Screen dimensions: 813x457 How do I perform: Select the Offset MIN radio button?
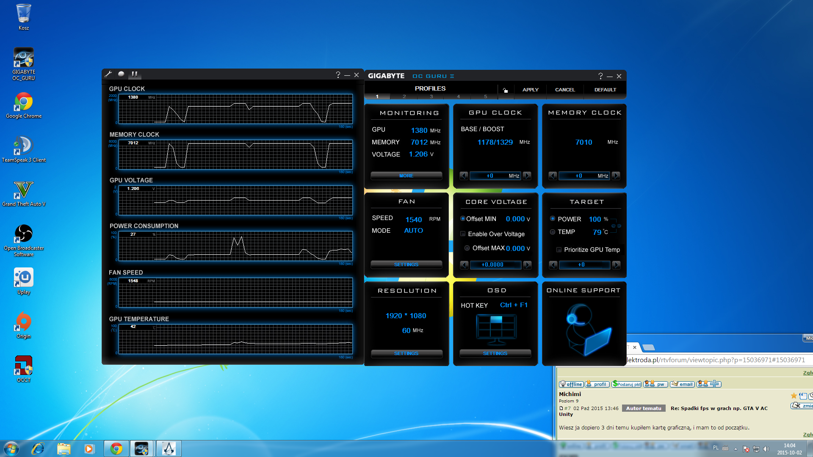(463, 219)
